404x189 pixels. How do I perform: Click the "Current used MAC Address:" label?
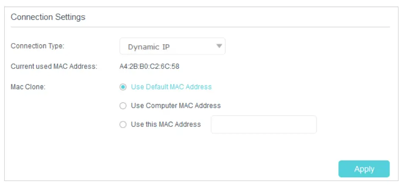[54, 66]
